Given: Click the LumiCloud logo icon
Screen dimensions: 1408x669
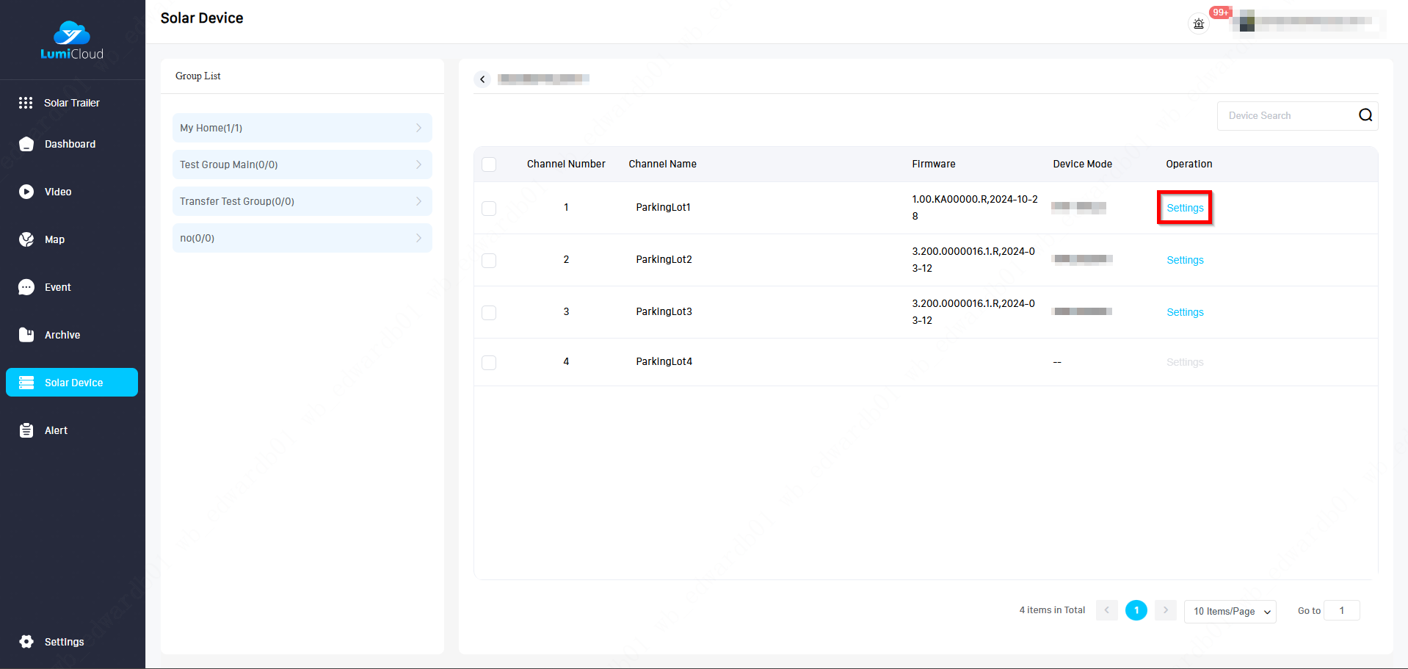Looking at the screenshot, I should click(72, 34).
